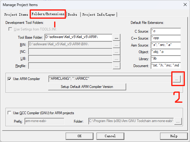Browse for the Tool Base Folder
This screenshot has width=190, height=142.
(116, 37)
